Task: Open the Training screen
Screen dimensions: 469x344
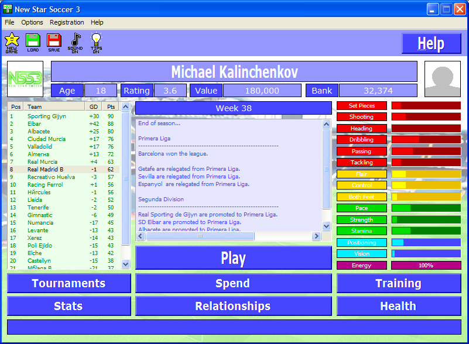Action: (398, 283)
